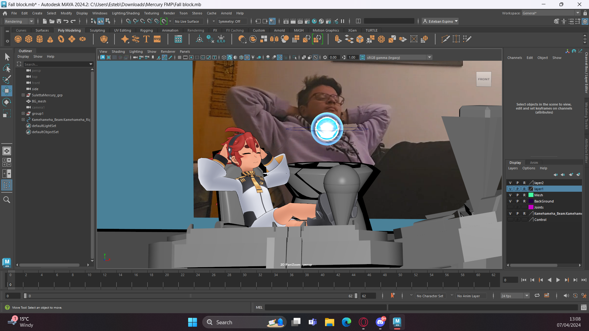Open Script Editor icon beside command line
This screenshot has height=331, width=589.
point(584,307)
